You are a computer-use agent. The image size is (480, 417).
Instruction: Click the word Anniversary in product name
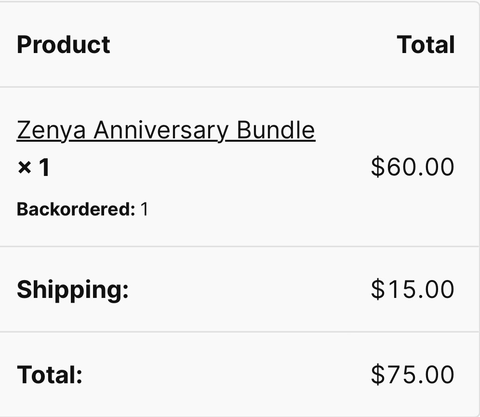pos(160,130)
